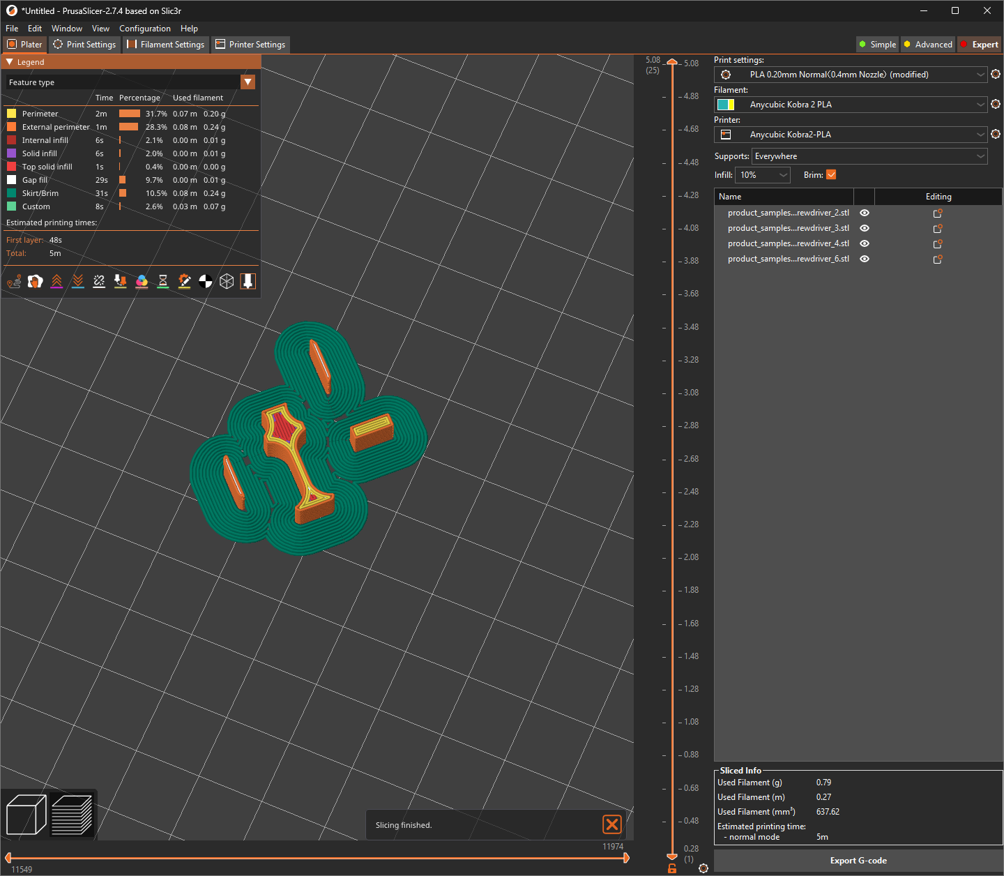
Task: Click vertical layer slider top handle
Action: pos(672,63)
